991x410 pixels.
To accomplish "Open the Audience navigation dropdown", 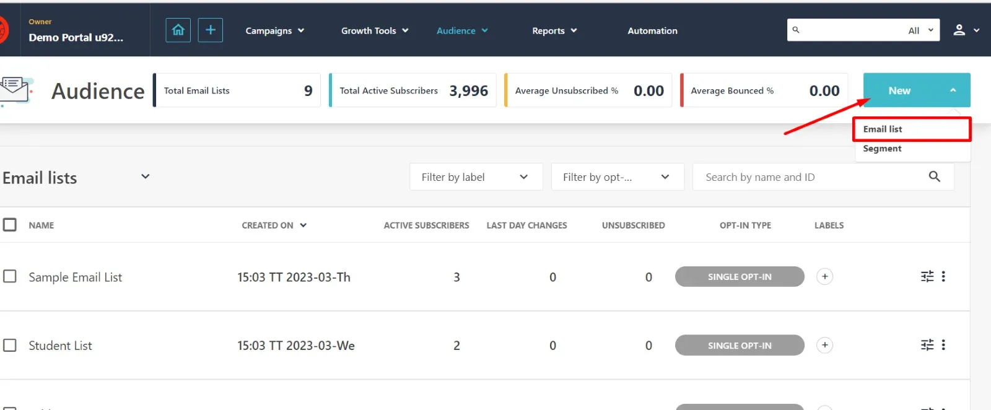I will (x=462, y=30).
